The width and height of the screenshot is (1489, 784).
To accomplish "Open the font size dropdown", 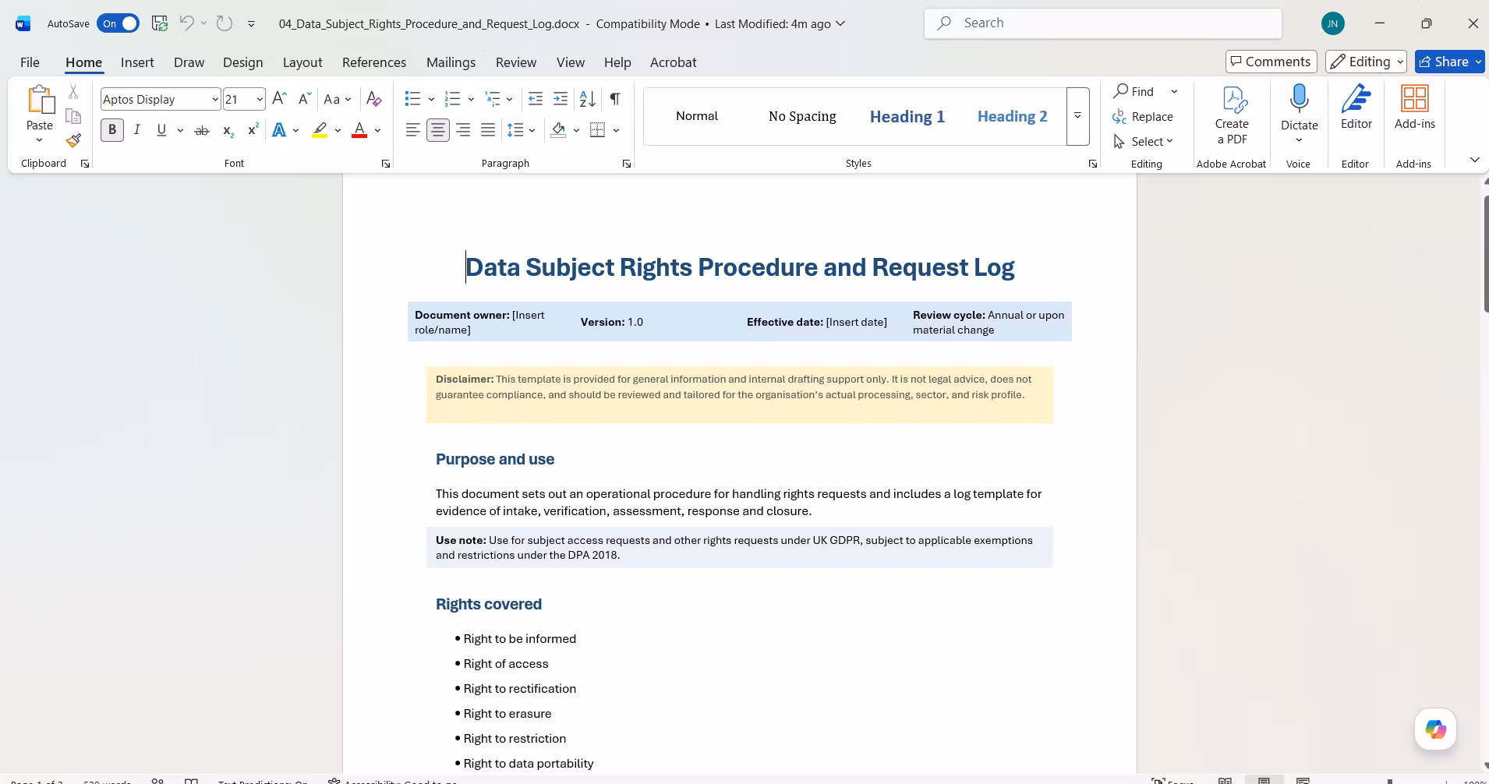I will (x=260, y=99).
